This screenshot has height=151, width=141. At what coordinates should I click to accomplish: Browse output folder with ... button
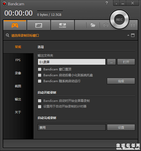(x=112, y=62)
